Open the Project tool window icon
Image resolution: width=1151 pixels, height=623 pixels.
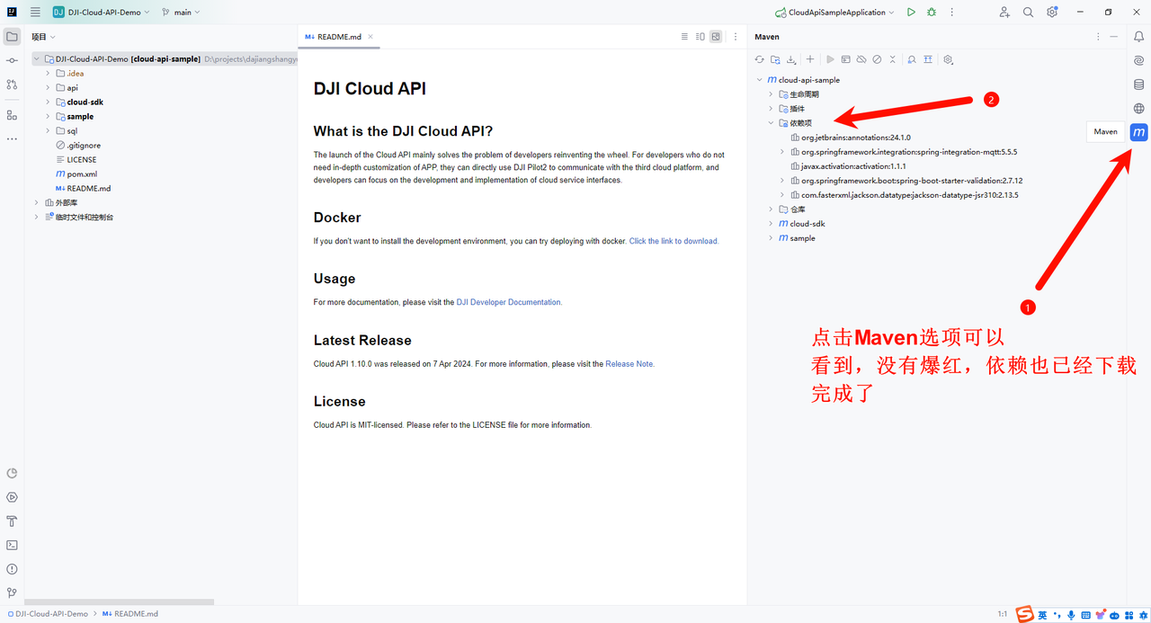tap(12, 37)
